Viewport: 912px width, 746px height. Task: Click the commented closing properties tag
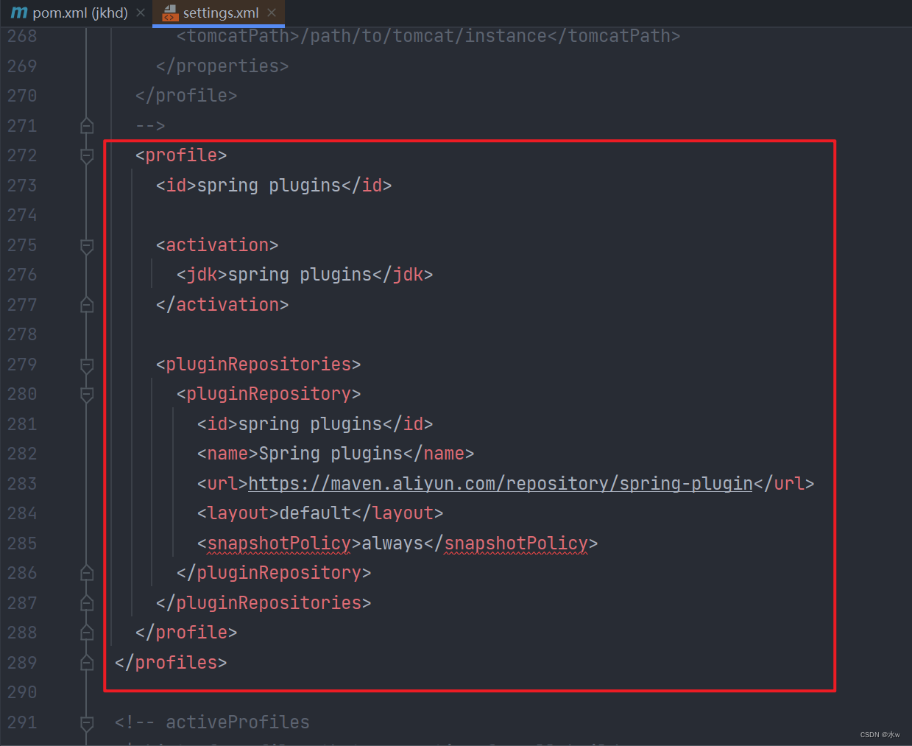tap(222, 66)
